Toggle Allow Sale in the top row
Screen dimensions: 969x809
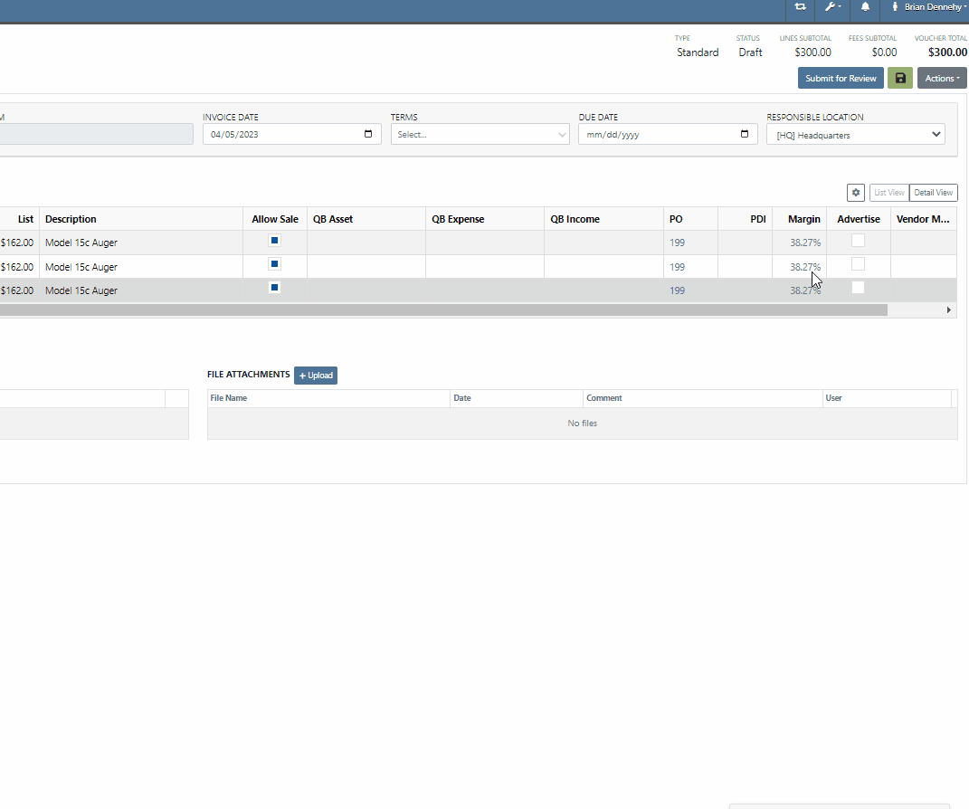pyautogui.click(x=275, y=241)
